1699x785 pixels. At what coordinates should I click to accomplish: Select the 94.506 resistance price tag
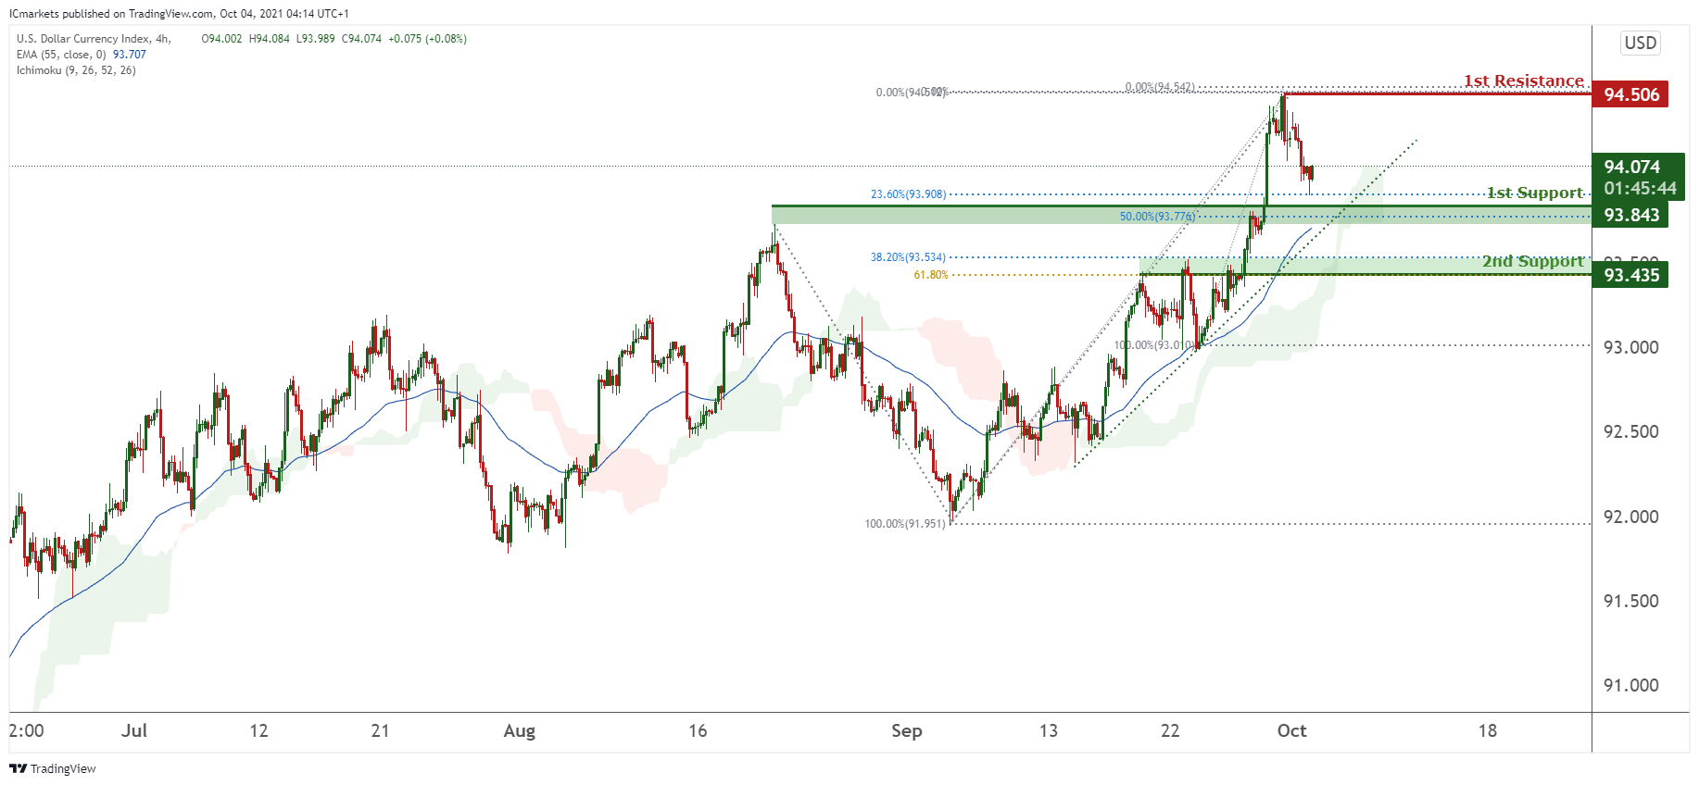click(1630, 94)
